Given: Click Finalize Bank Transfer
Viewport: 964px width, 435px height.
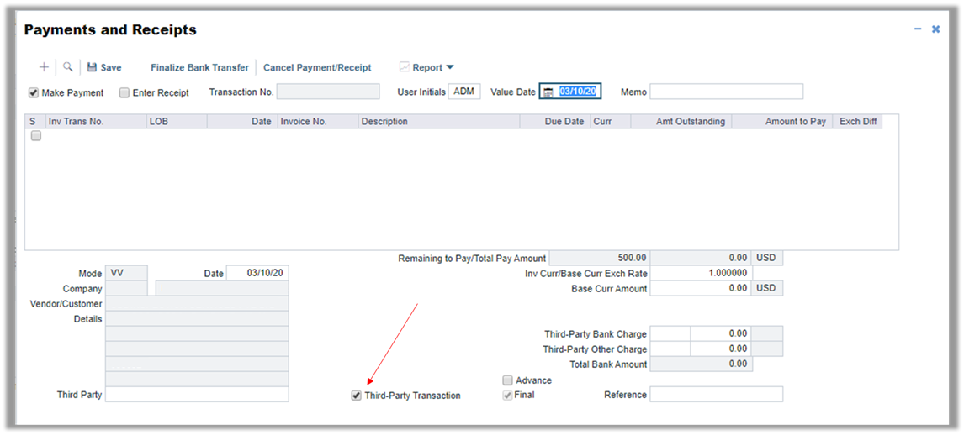Looking at the screenshot, I should 199,67.
